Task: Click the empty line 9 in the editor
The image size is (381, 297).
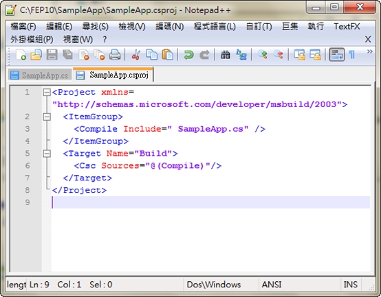Action: (x=210, y=202)
